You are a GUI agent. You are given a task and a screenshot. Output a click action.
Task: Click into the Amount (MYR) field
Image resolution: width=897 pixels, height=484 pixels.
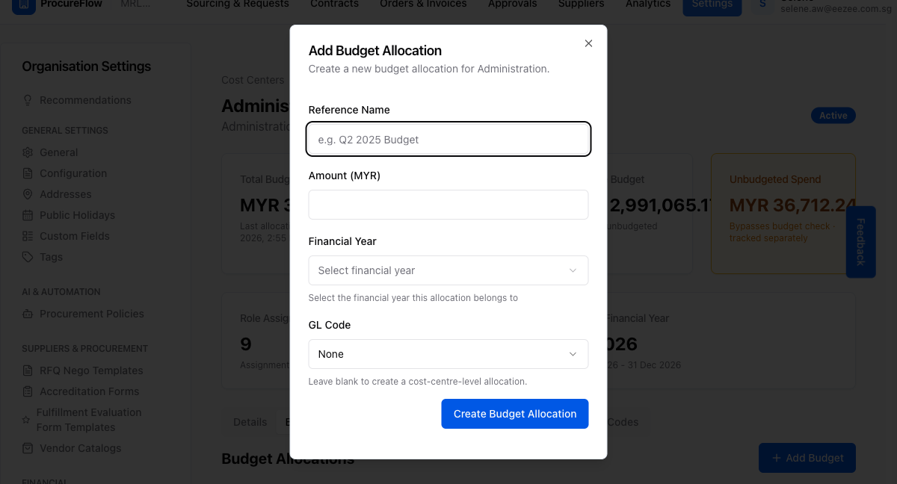pyautogui.click(x=449, y=205)
